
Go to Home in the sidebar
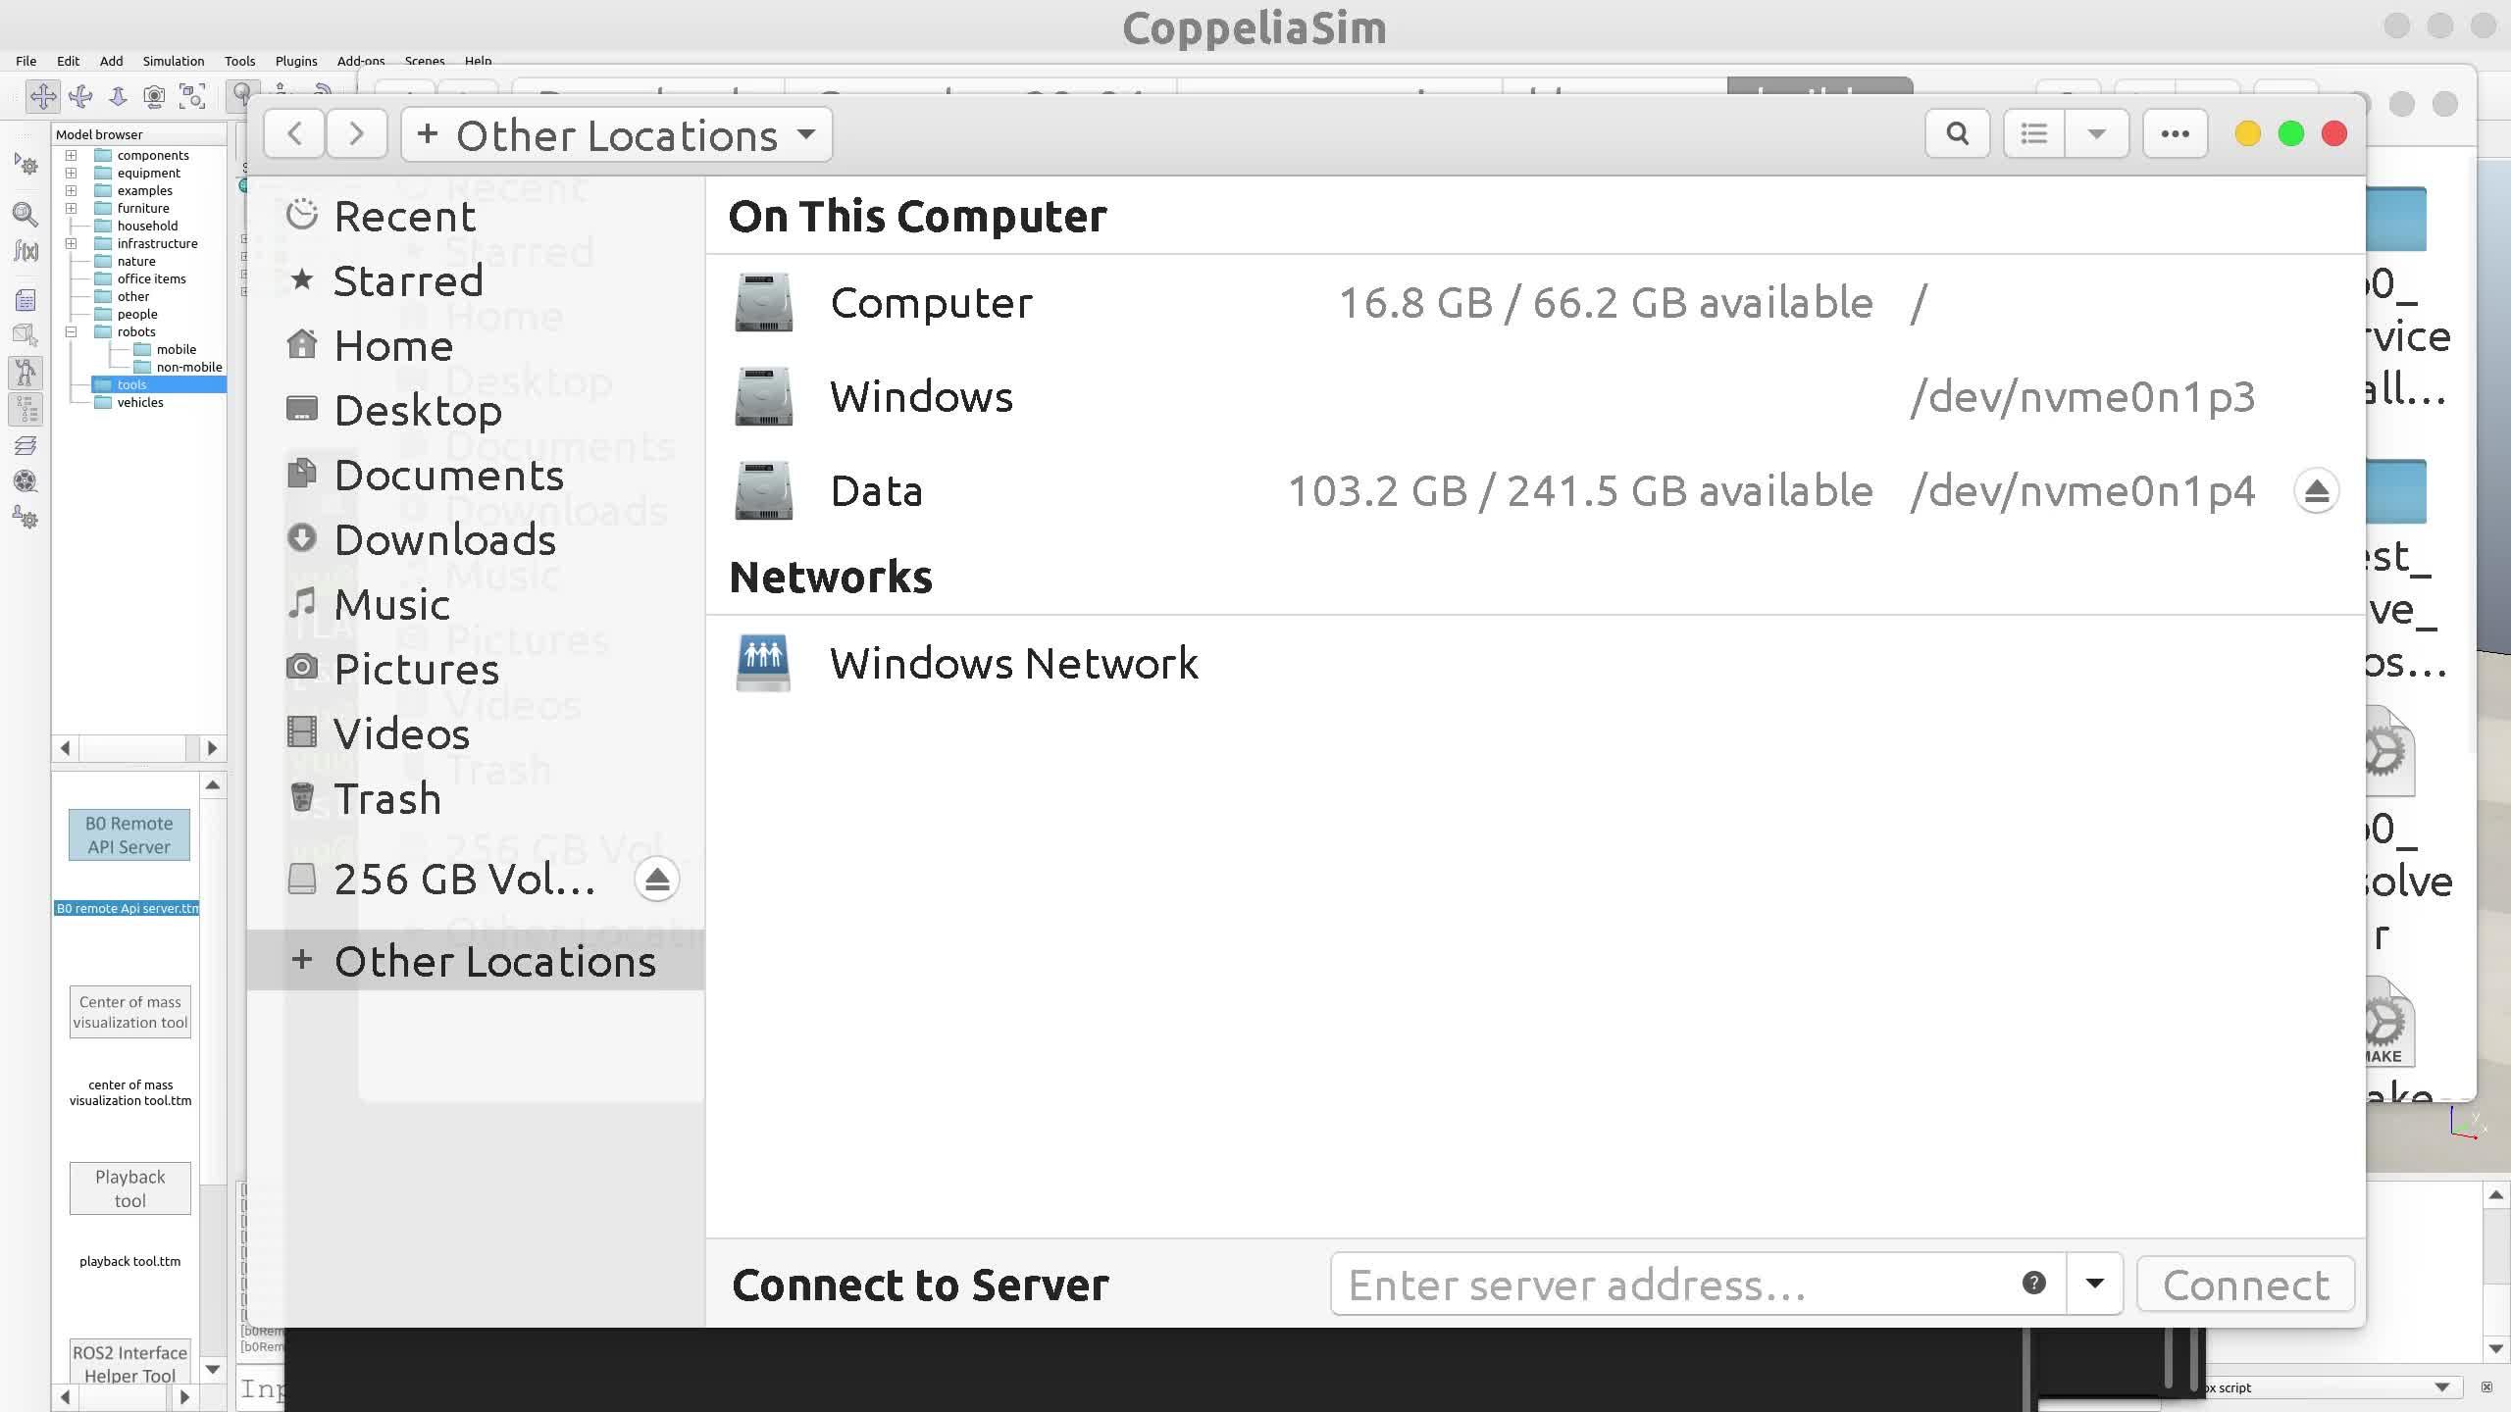coord(476,345)
